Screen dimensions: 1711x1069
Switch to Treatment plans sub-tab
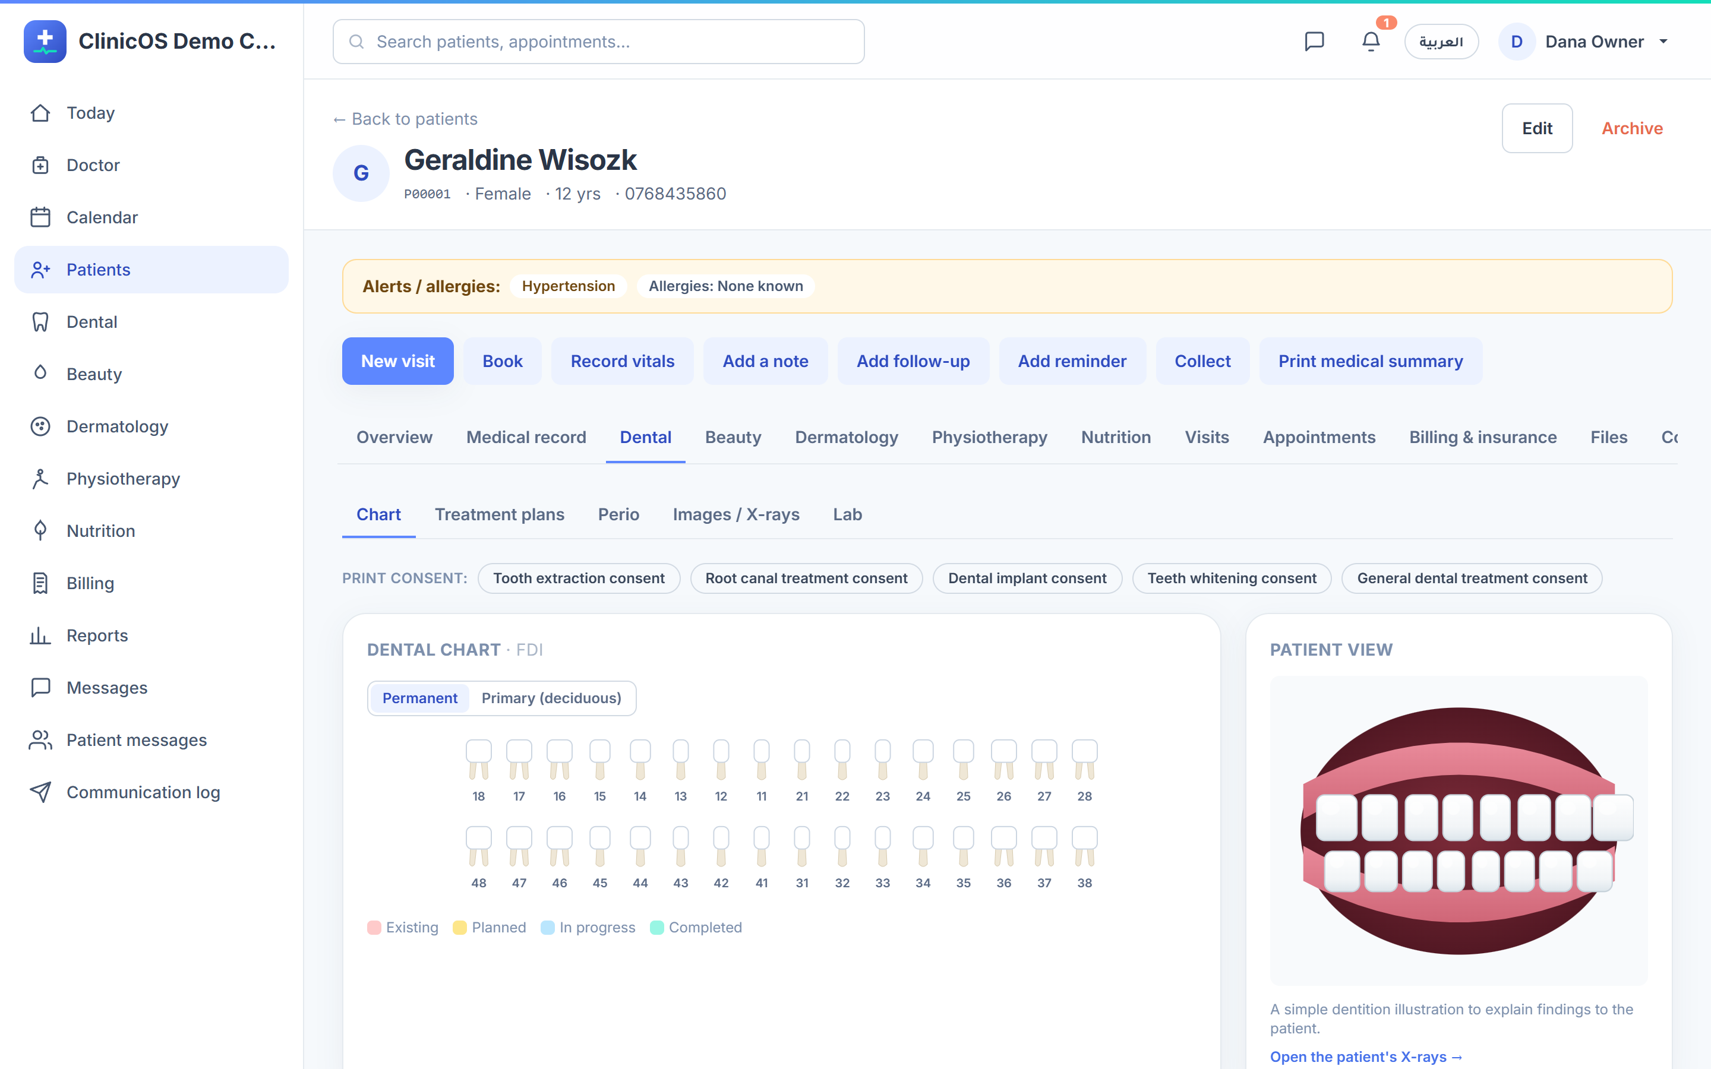[499, 515]
